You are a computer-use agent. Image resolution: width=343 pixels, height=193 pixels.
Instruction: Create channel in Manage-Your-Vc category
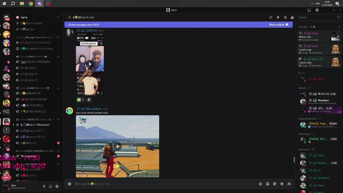[x=58, y=38]
